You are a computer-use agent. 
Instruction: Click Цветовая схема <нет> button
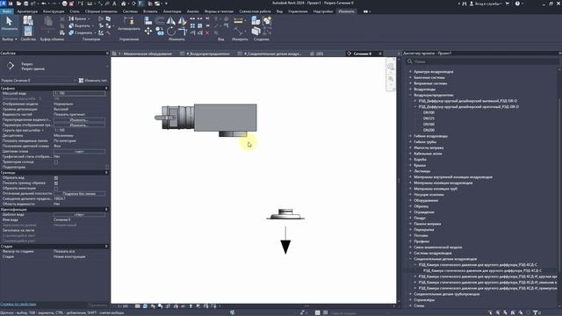(79, 152)
